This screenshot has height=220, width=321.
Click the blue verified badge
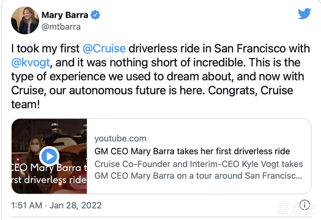(x=95, y=15)
